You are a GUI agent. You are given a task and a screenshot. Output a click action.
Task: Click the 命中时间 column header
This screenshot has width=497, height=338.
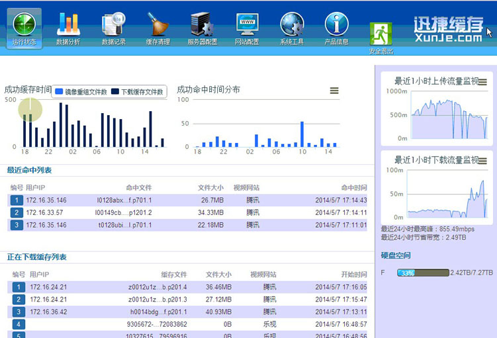pyautogui.click(x=354, y=188)
